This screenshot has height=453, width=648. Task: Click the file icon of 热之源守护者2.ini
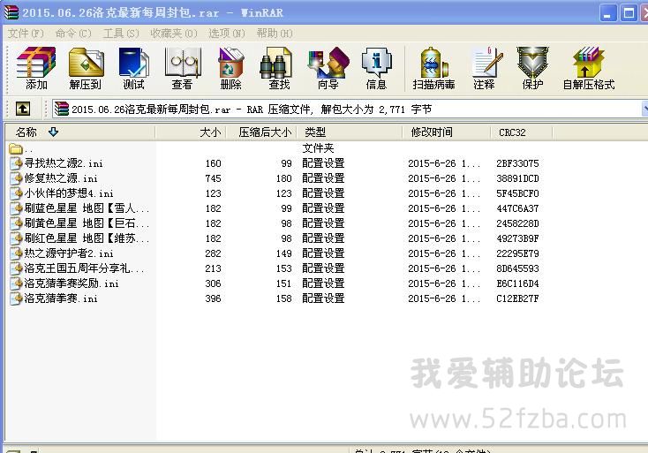tap(16, 253)
